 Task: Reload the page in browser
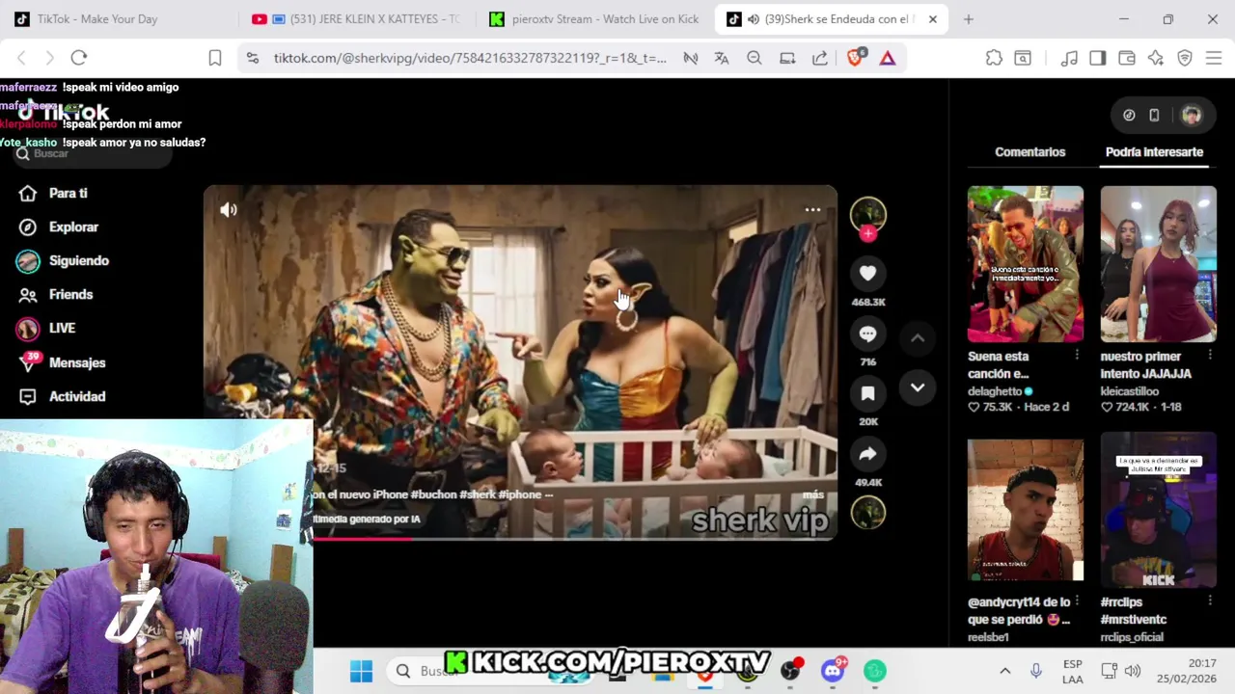pos(79,58)
